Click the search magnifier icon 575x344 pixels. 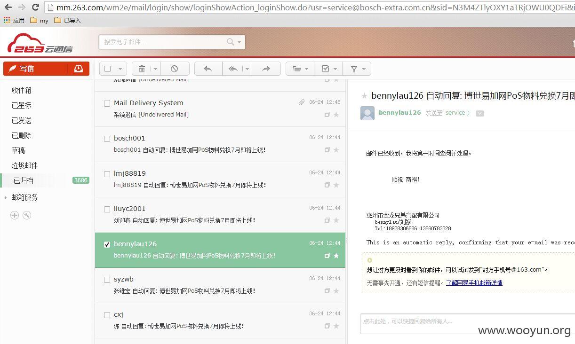point(231,42)
